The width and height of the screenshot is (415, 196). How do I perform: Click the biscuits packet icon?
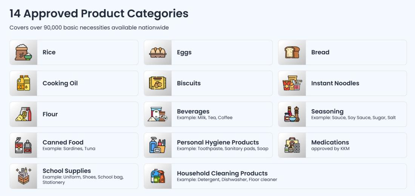pyautogui.click(x=158, y=83)
